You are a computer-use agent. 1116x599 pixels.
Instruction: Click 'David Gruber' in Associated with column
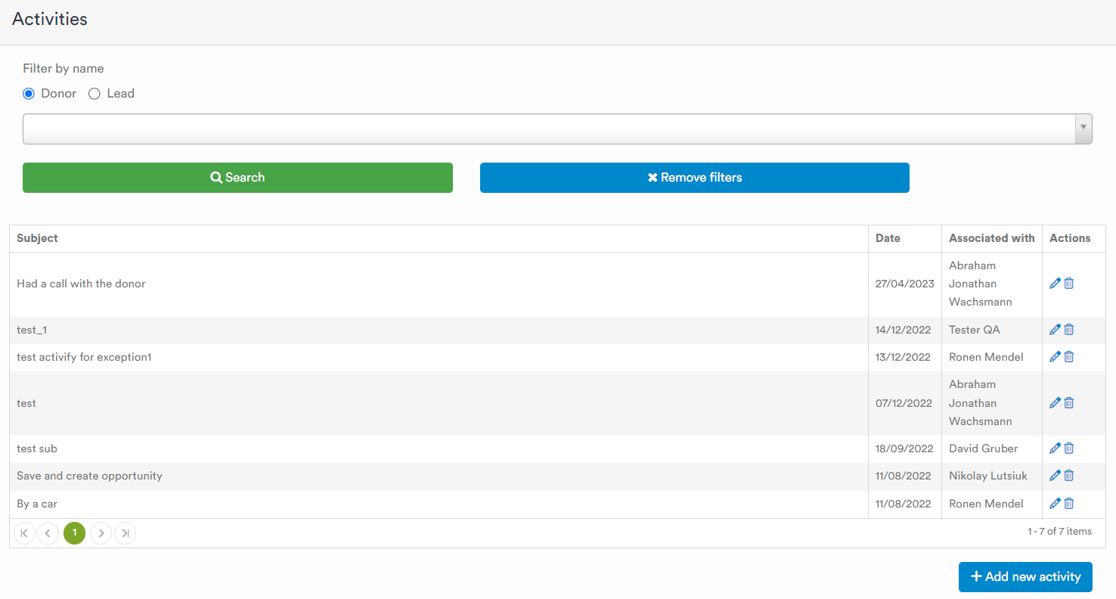(983, 448)
